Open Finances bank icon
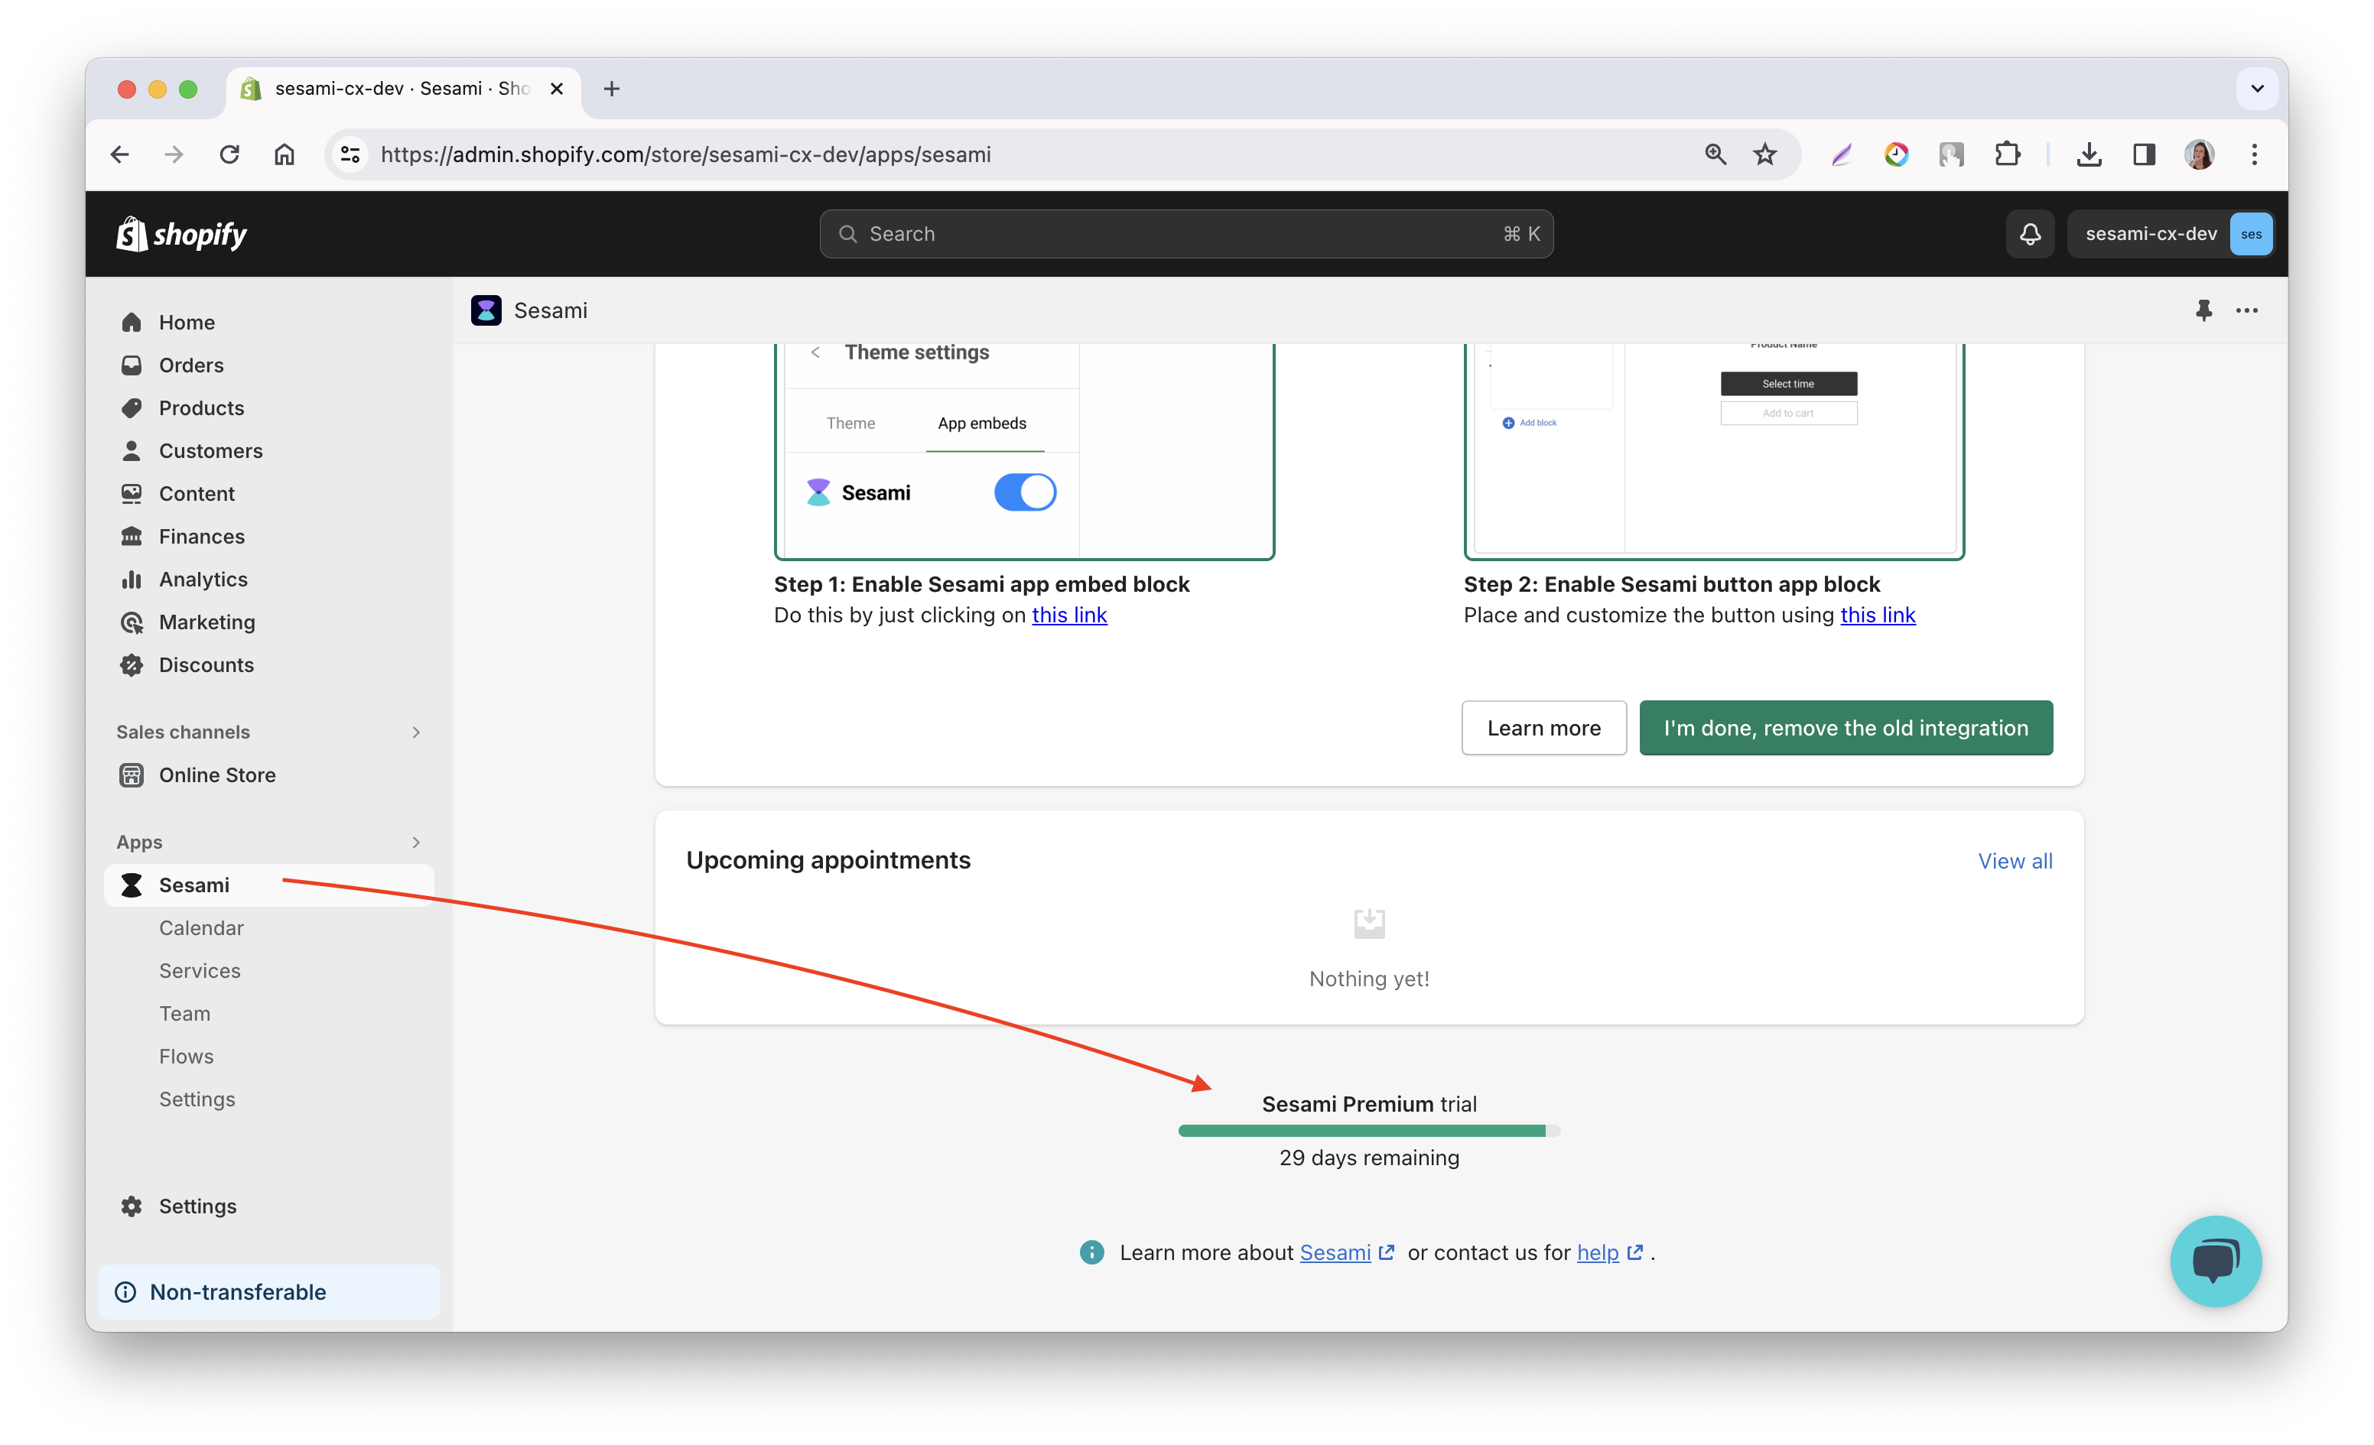The height and width of the screenshot is (1445, 2374). click(x=132, y=537)
